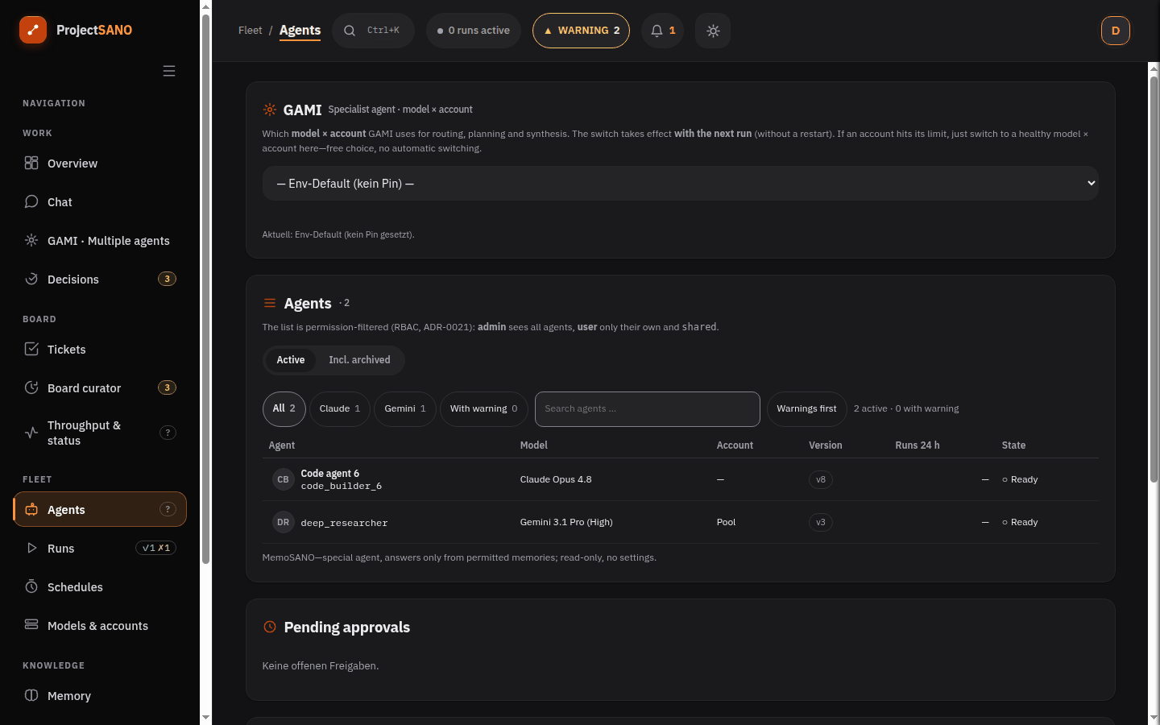Image resolution: width=1160 pixels, height=725 pixels.
Task: Focus the Search agents field
Action: click(648, 409)
